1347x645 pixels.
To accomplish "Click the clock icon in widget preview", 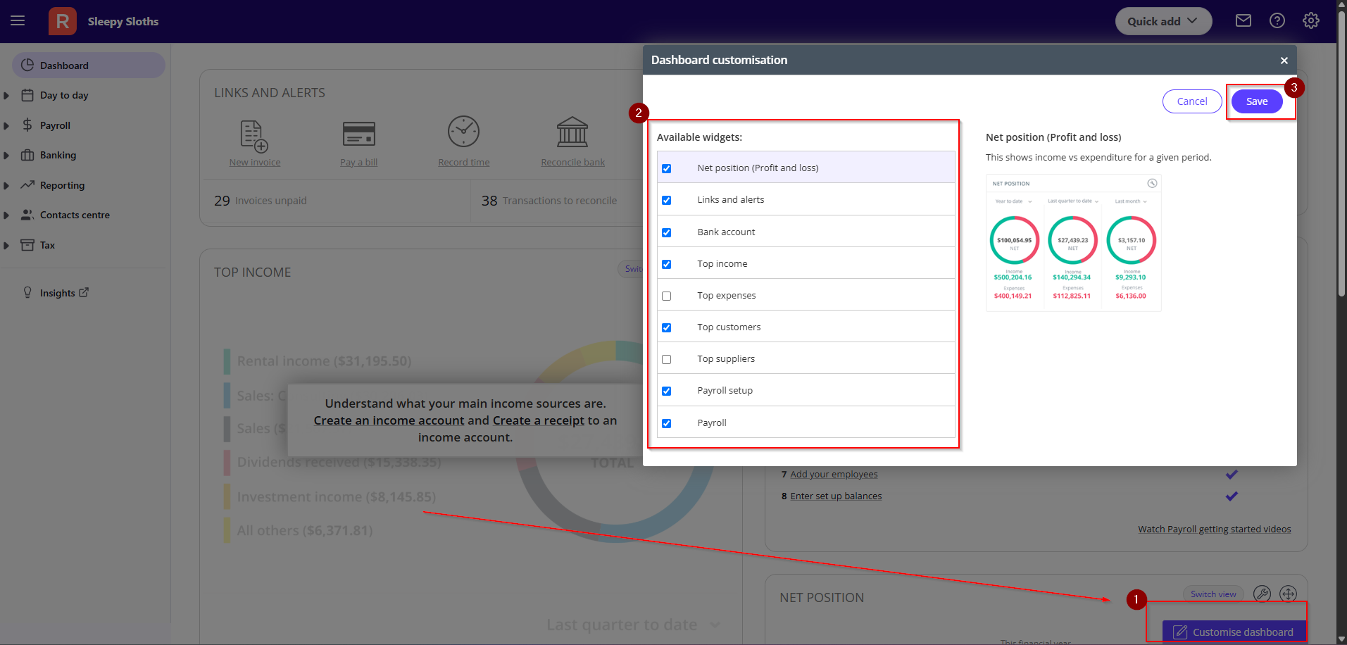I will click(x=1152, y=183).
